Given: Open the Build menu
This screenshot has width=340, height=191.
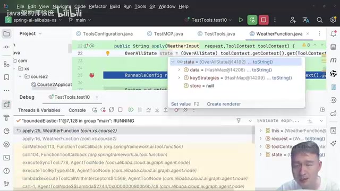Looking at the screenshot, I should click(x=115, y=6).
